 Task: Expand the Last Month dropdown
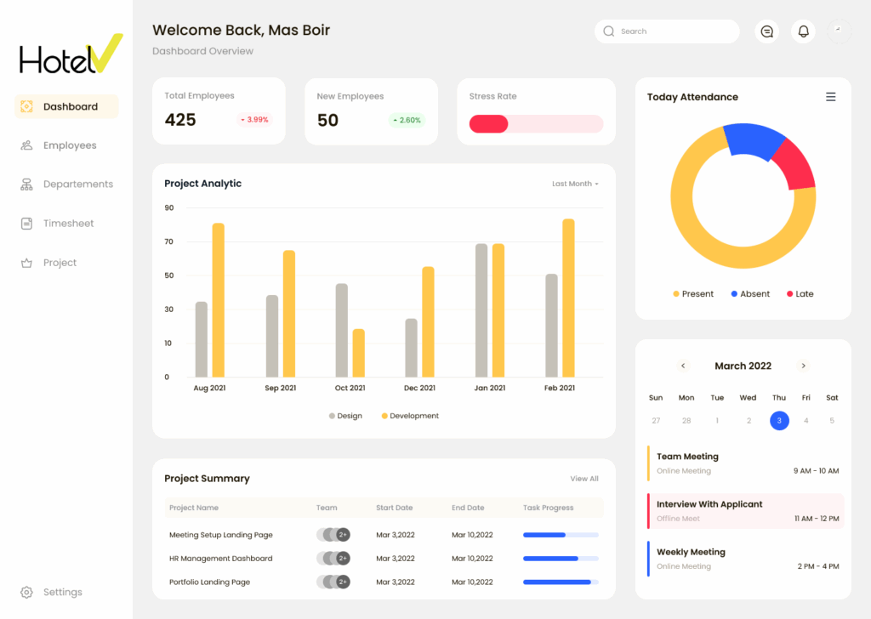(x=575, y=184)
